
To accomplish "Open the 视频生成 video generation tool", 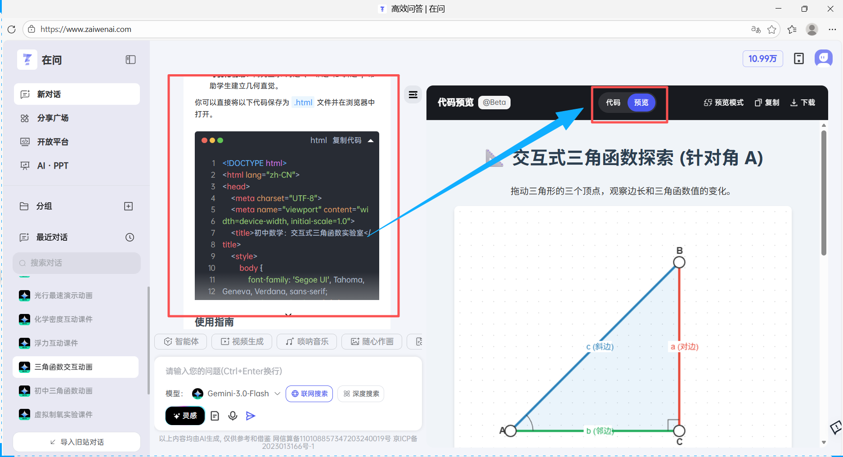I will tap(242, 341).
